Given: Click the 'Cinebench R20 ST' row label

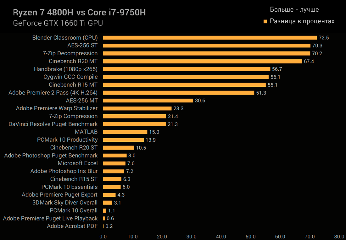Looking at the screenshot, I should click(x=74, y=148).
